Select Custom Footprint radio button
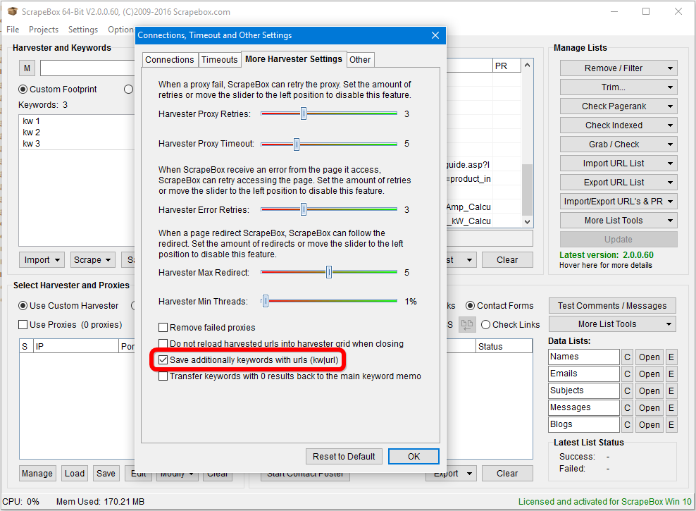 tap(23, 90)
